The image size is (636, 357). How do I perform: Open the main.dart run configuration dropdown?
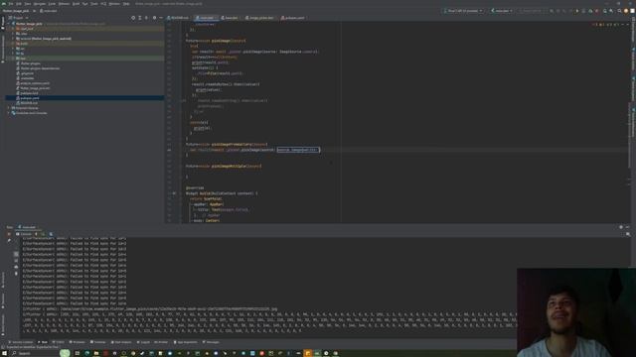tap(502, 11)
